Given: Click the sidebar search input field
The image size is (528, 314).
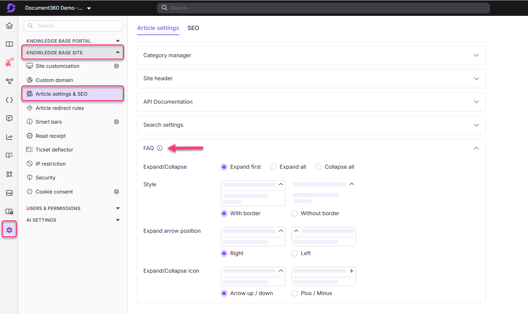Looking at the screenshot, I should (73, 26).
